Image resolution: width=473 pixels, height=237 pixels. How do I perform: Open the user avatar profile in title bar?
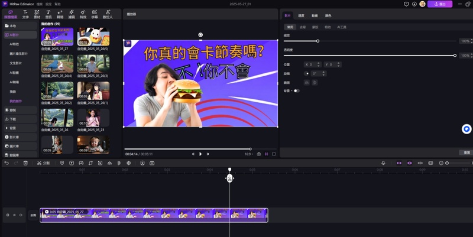pos(422,4)
